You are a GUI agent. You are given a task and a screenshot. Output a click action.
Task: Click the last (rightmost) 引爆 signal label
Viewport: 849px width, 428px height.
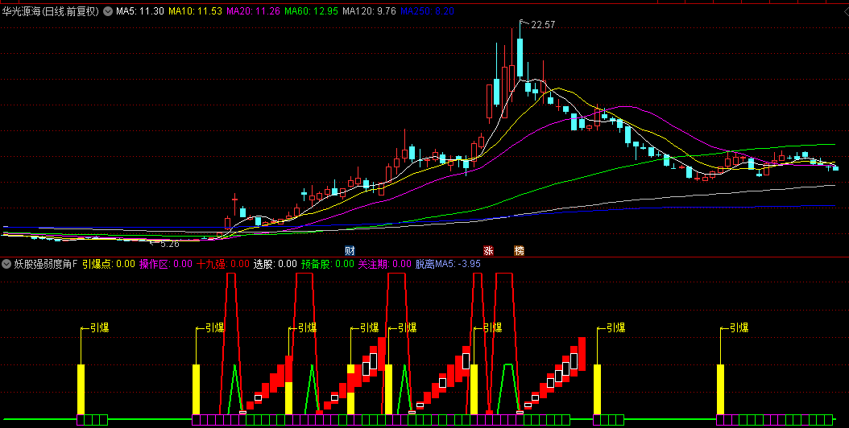[739, 327]
